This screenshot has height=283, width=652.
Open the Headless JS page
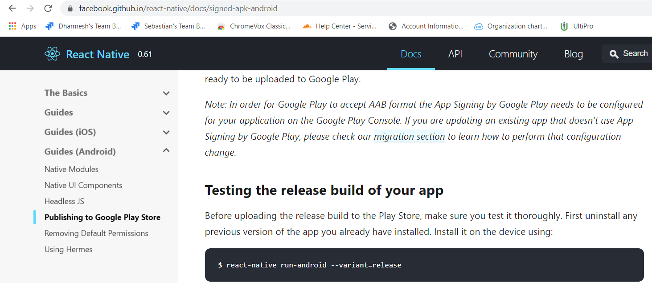(64, 201)
